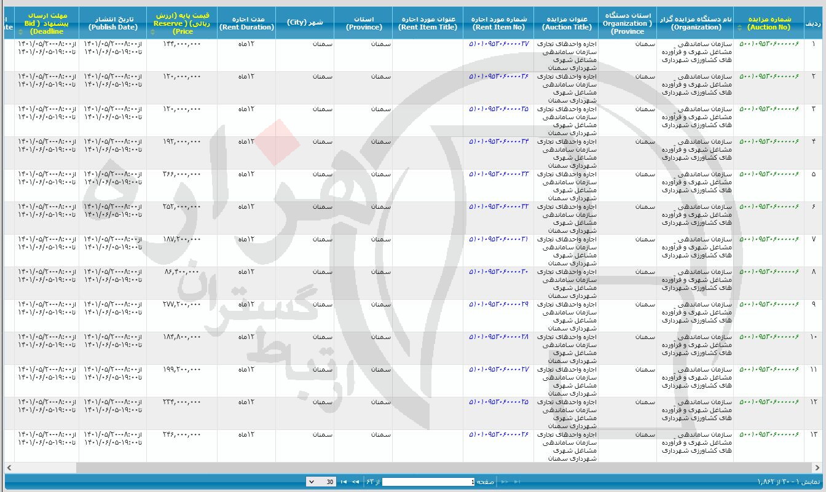The height and width of the screenshot is (492, 826).
Task: Open the rows-per-page dropdown showing 30
Action: [x=320, y=482]
